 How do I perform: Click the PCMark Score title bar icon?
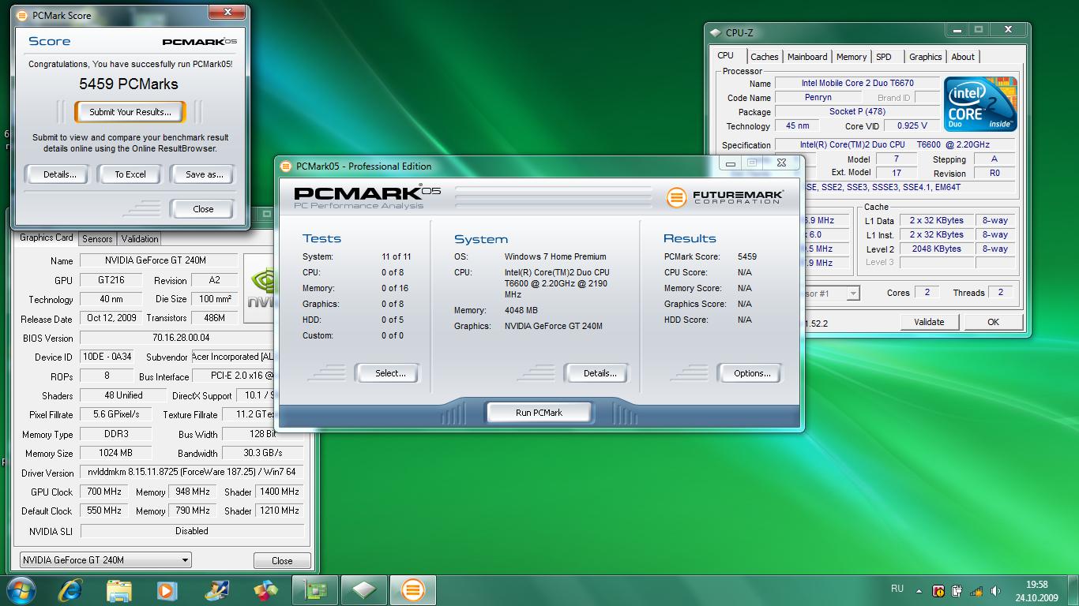pyautogui.click(x=22, y=15)
